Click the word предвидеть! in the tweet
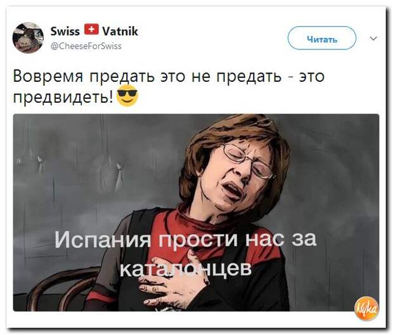 63,96
